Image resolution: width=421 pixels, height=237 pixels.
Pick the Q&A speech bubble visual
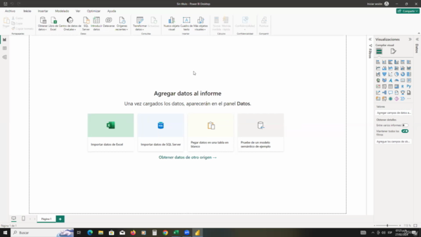tap(390, 93)
